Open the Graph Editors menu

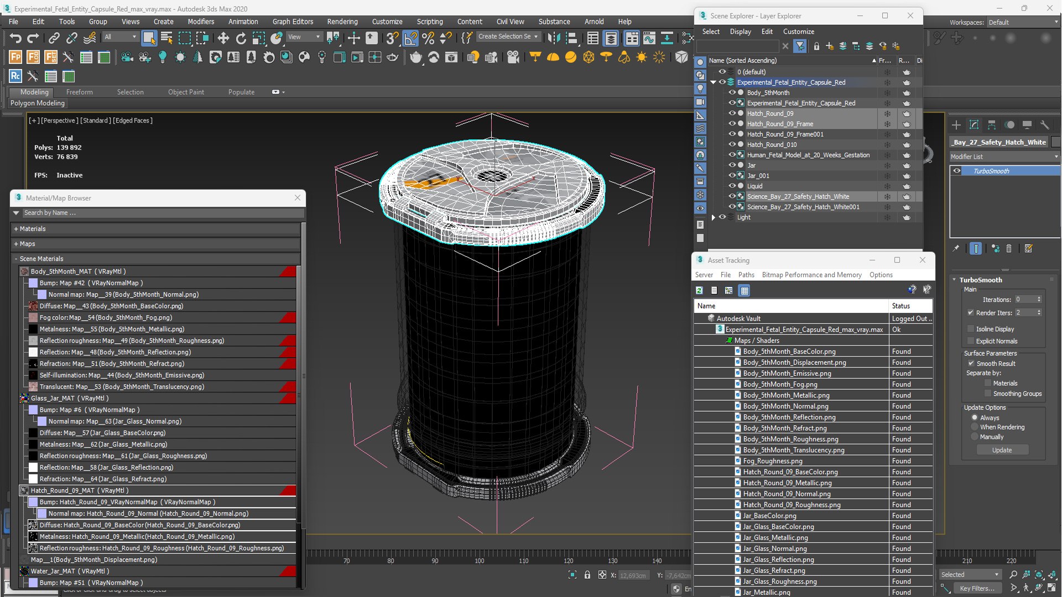pos(293,22)
